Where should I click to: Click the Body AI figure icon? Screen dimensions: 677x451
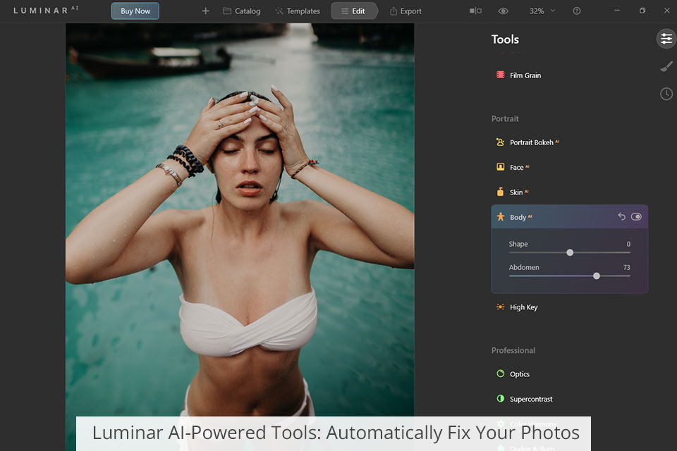(x=501, y=216)
